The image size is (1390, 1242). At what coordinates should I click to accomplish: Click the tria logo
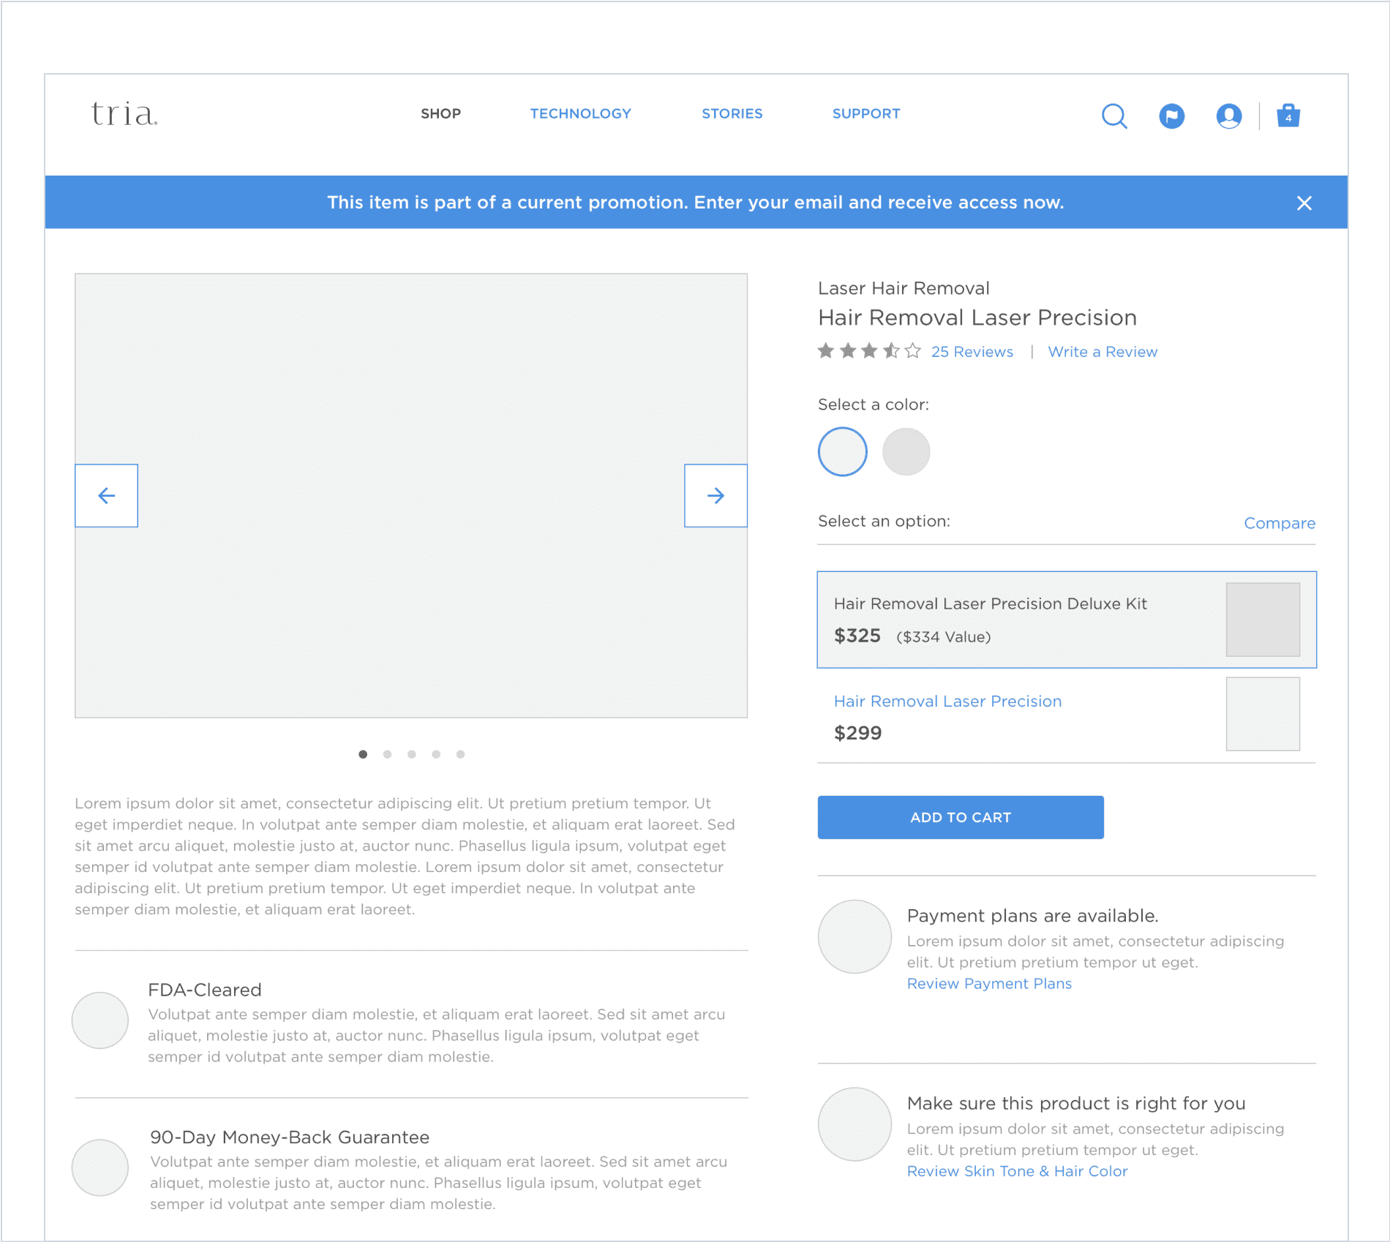tap(124, 114)
